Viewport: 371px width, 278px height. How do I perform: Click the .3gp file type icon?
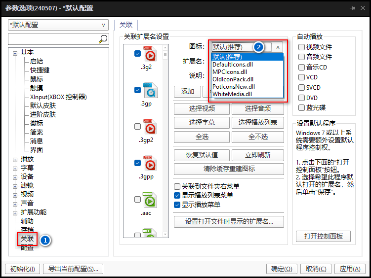pyautogui.click(x=150, y=90)
